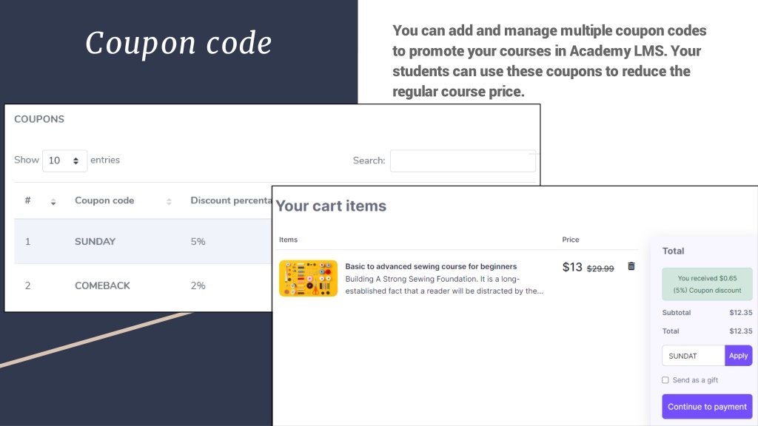The height and width of the screenshot is (426, 758).
Task: Click the $13 discounted price
Action: pyautogui.click(x=572, y=267)
